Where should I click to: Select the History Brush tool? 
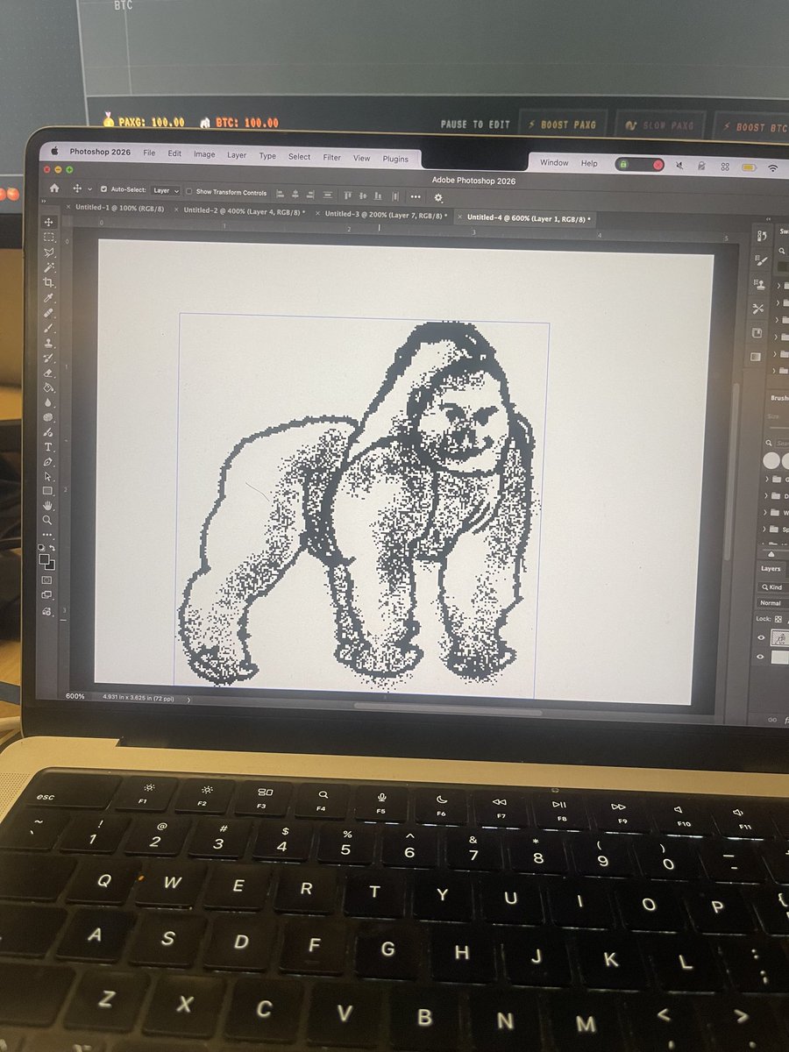click(48, 358)
